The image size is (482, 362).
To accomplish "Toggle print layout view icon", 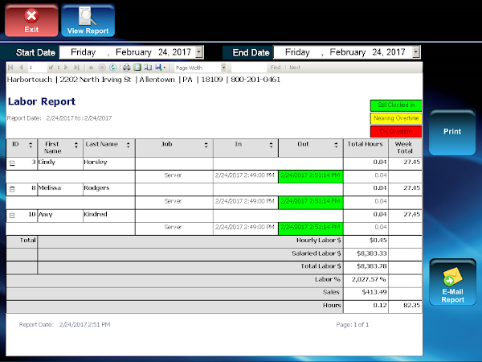I will 137,68.
